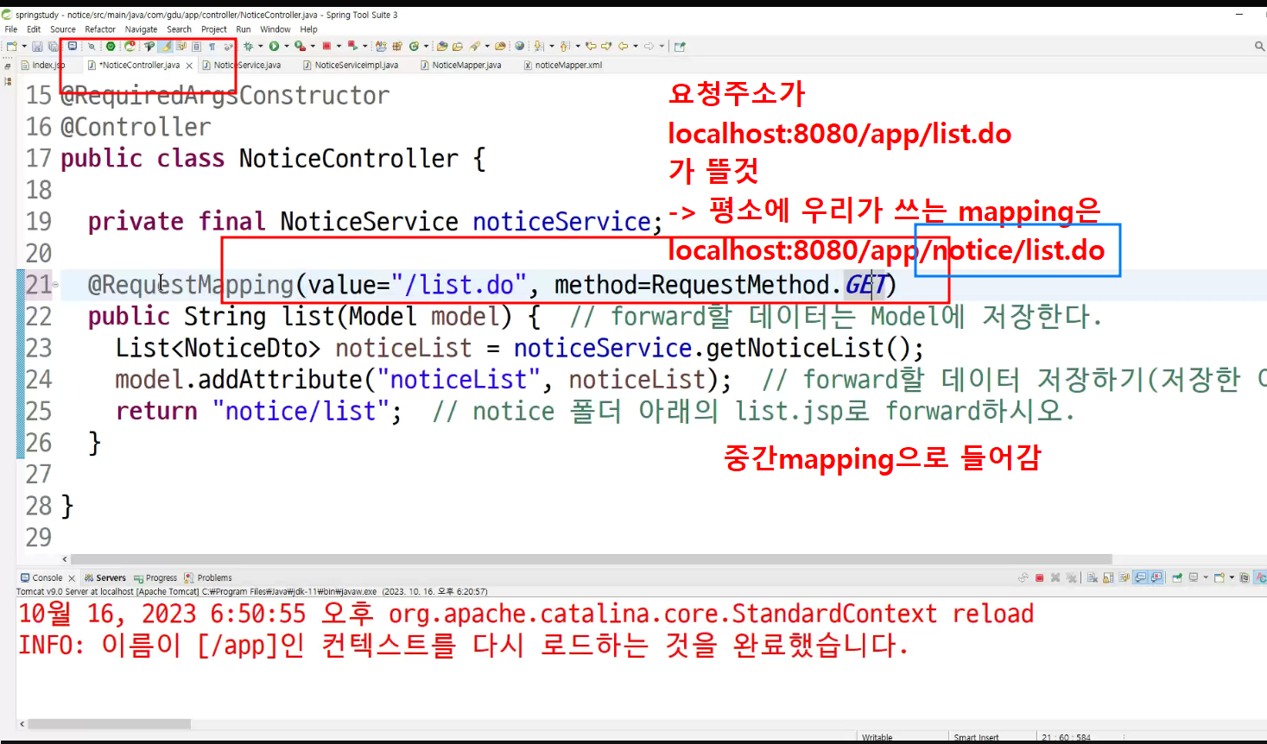
Task: Toggle Block Selection Mode icon in toolbar
Action: [196, 47]
